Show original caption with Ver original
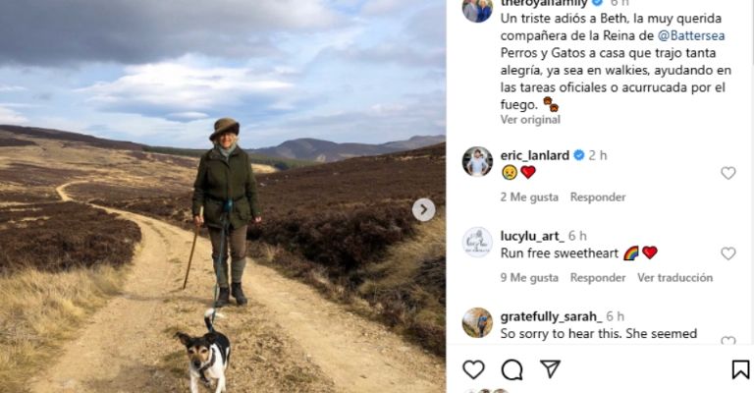This screenshot has height=393, width=754. [530, 119]
